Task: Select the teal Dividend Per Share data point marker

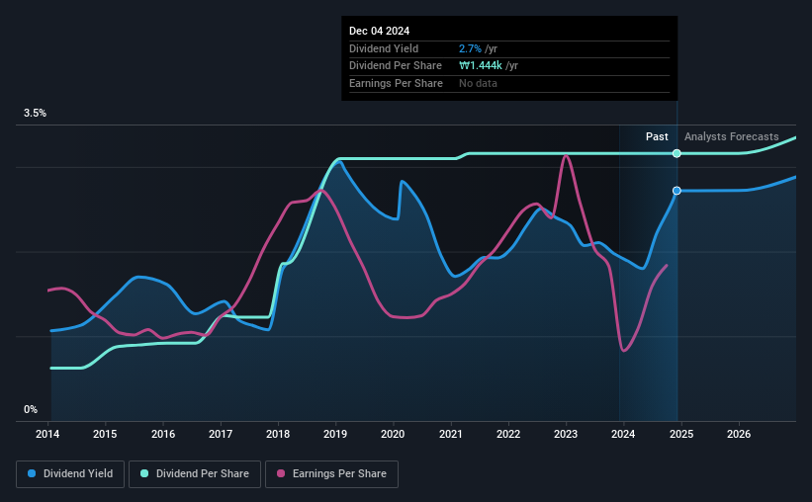Action: tap(677, 153)
